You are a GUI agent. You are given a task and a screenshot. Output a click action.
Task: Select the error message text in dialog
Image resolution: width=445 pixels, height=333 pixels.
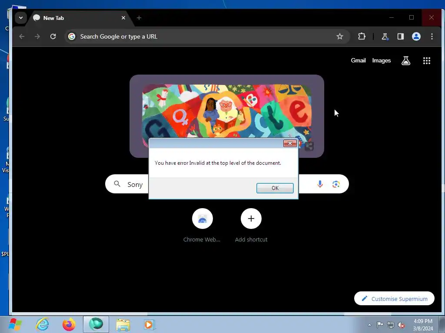pyautogui.click(x=218, y=163)
